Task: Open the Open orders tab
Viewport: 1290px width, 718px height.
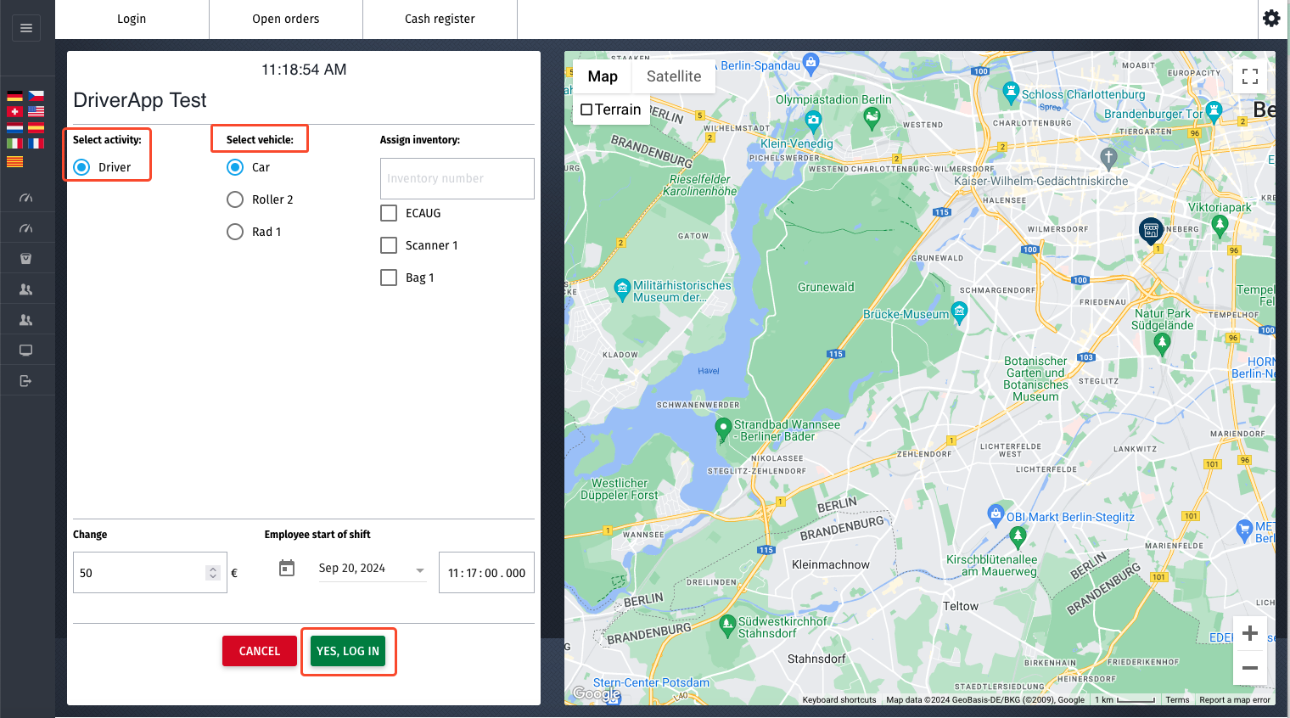Action: (x=286, y=19)
